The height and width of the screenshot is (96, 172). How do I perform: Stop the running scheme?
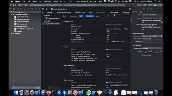(26, 5)
